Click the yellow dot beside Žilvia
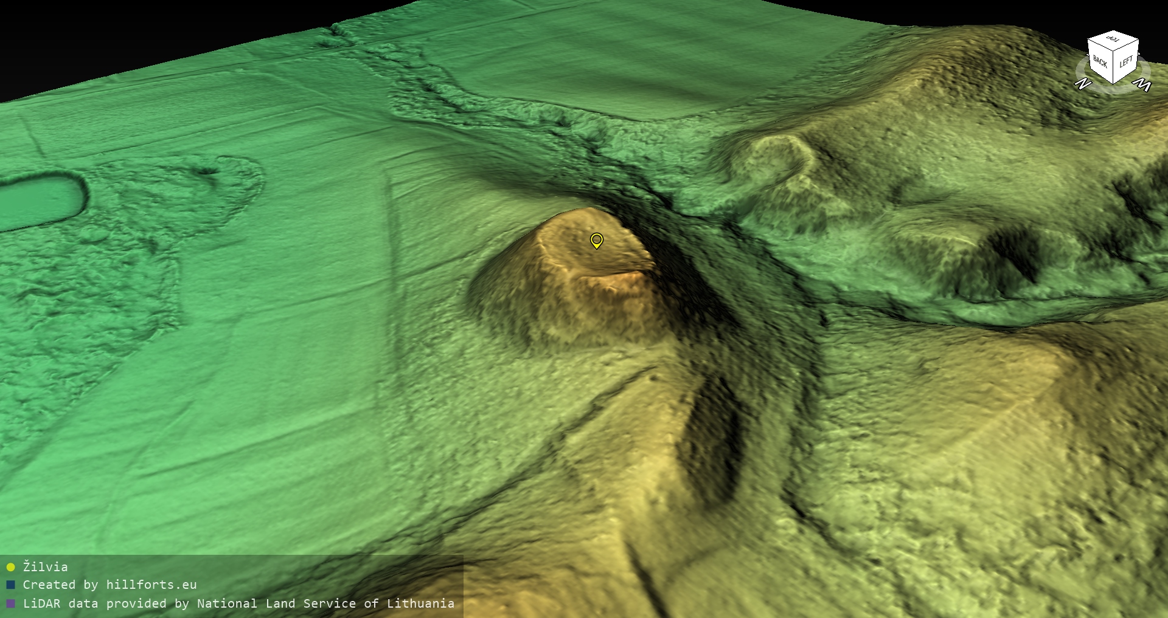Screen dimensions: 1168x618 click(x=10, y=567)
